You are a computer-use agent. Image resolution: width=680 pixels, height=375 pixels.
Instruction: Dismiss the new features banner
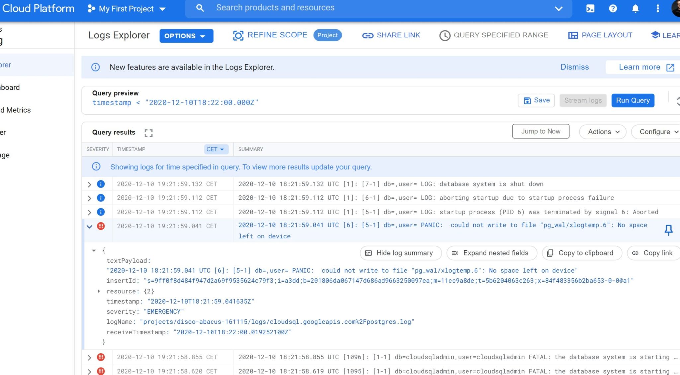(574, 67)
